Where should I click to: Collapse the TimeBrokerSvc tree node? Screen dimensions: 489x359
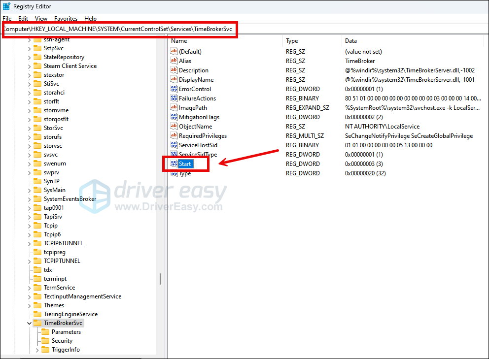coord(29,323)
